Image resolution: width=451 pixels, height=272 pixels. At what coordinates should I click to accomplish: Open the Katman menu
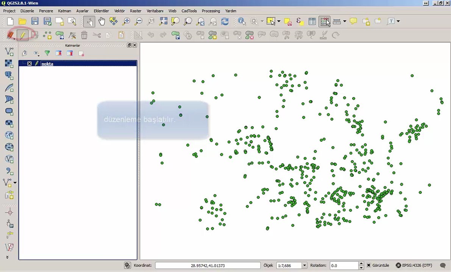(64, 11)
